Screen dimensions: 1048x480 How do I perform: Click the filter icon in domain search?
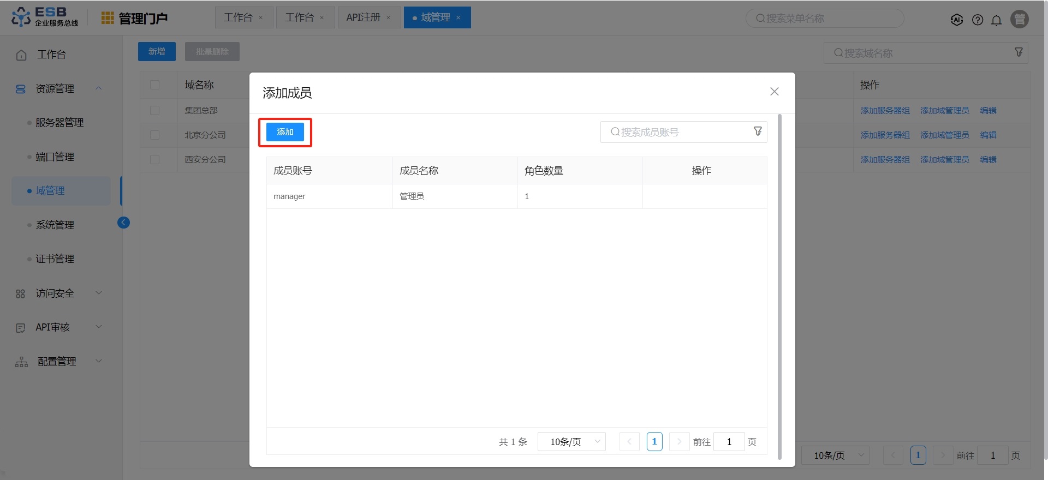point(1019,52)
